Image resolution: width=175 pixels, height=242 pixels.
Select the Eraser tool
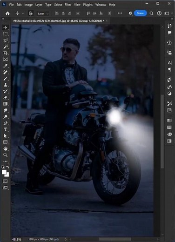tap(5, 98)
